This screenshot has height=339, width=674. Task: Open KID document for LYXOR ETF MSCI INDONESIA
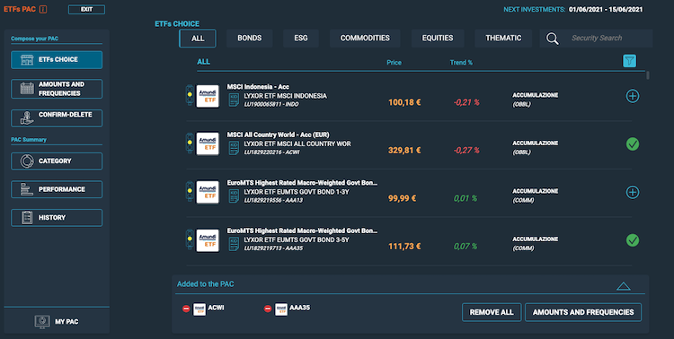coord(234,100)
